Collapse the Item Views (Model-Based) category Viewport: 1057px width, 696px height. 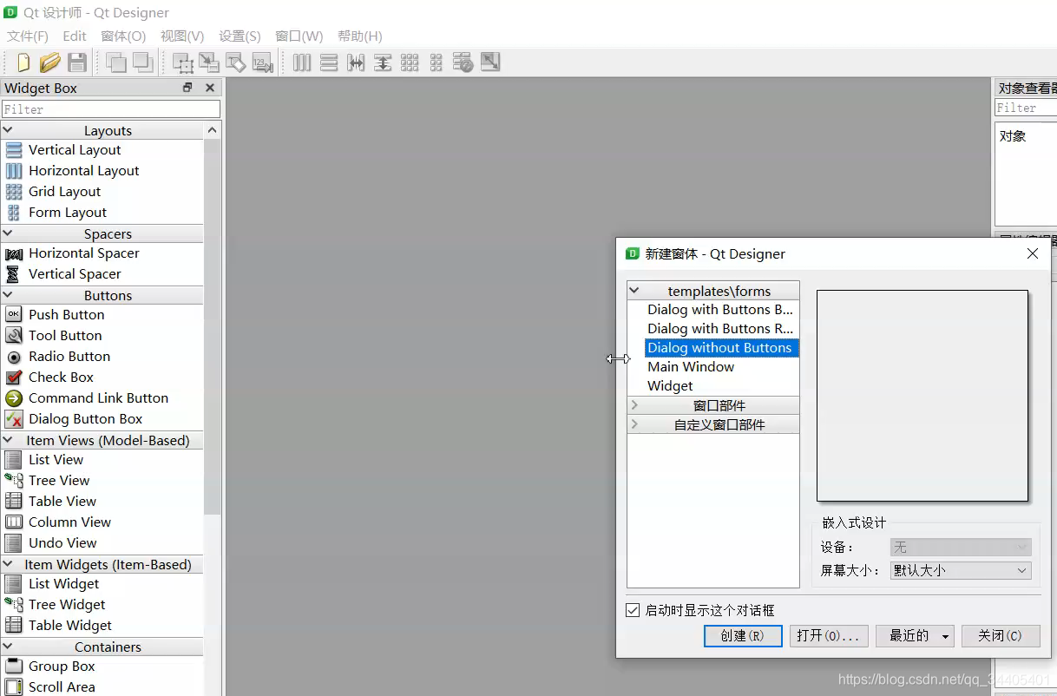coord(8,440)
